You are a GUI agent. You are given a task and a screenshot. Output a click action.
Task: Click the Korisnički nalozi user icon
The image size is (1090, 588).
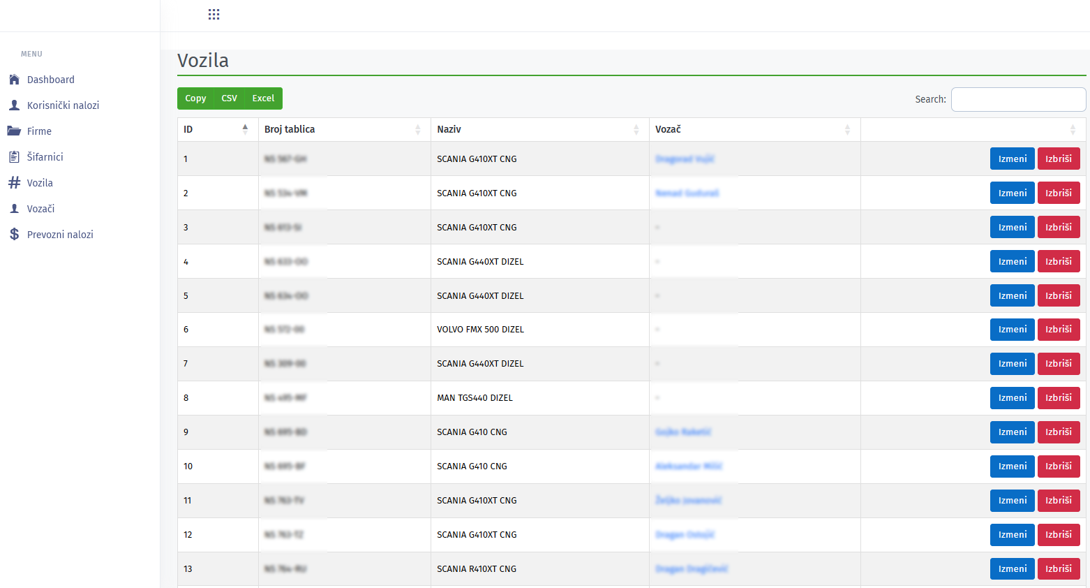coord(14,105)
